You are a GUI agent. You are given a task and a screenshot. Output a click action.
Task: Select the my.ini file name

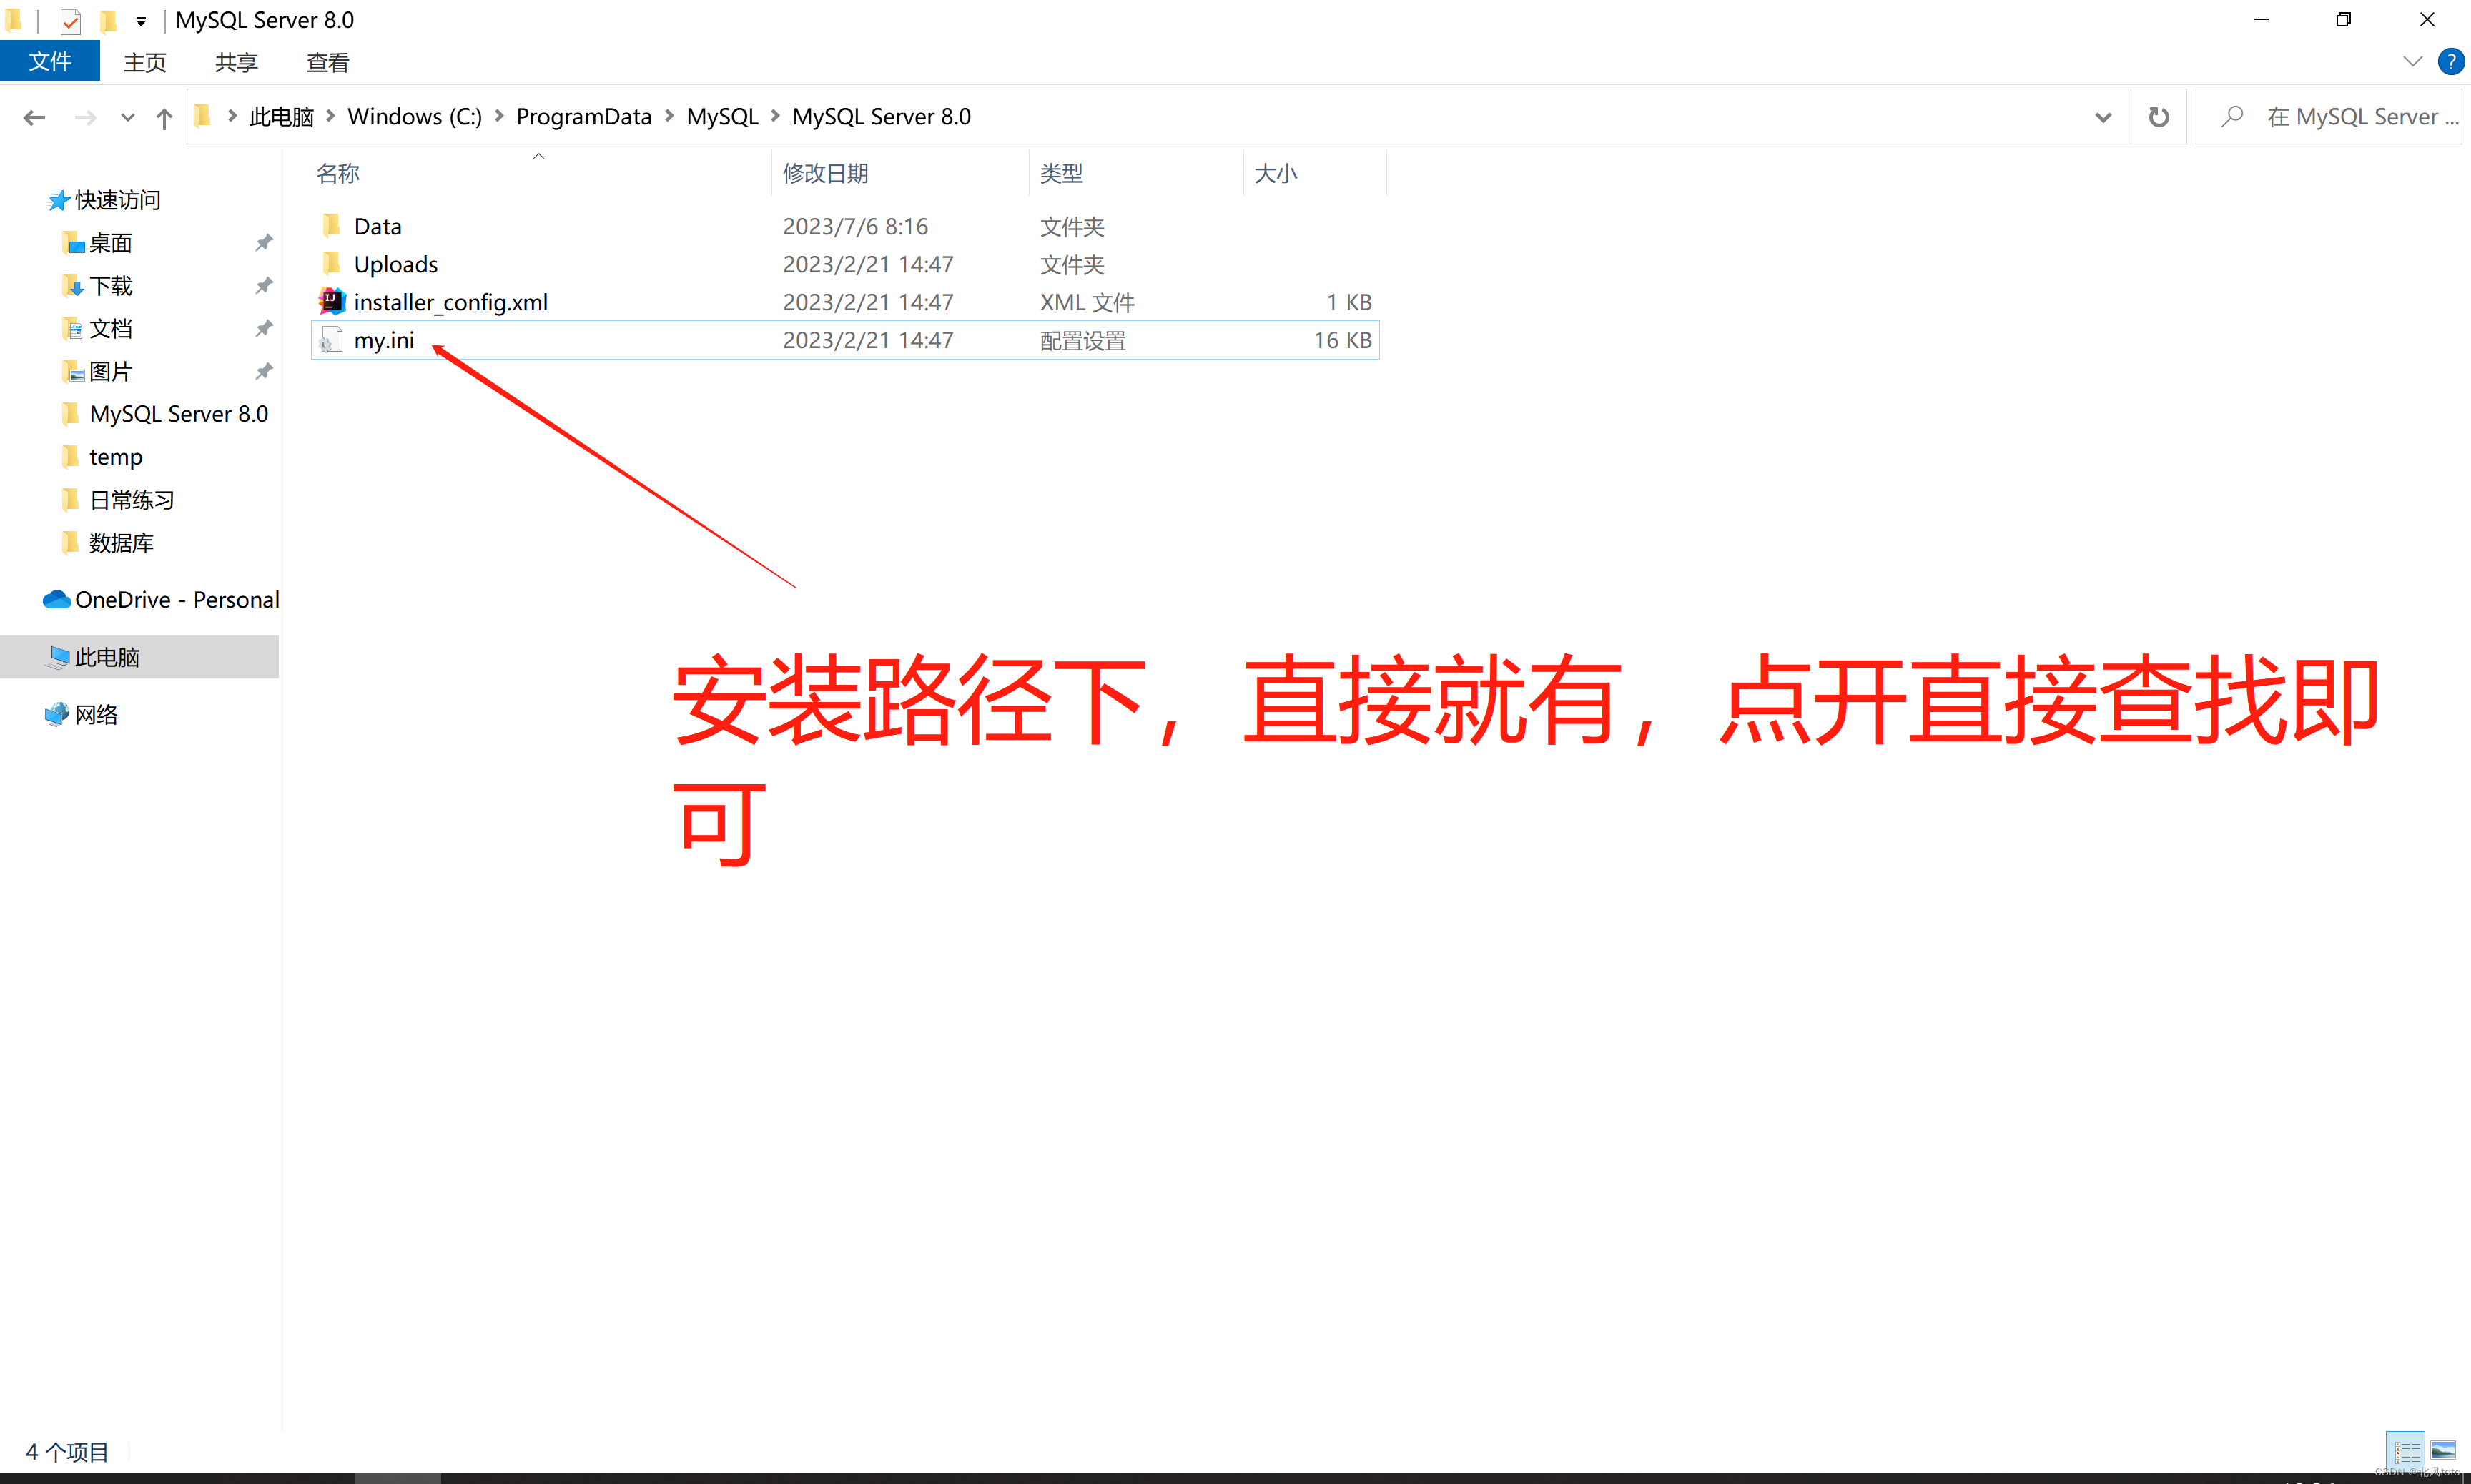coord(384,340)
